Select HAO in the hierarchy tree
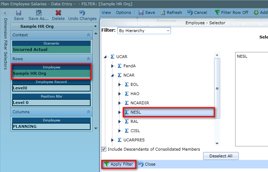Screen dimensions: 268x172 [x=135, y=94]
